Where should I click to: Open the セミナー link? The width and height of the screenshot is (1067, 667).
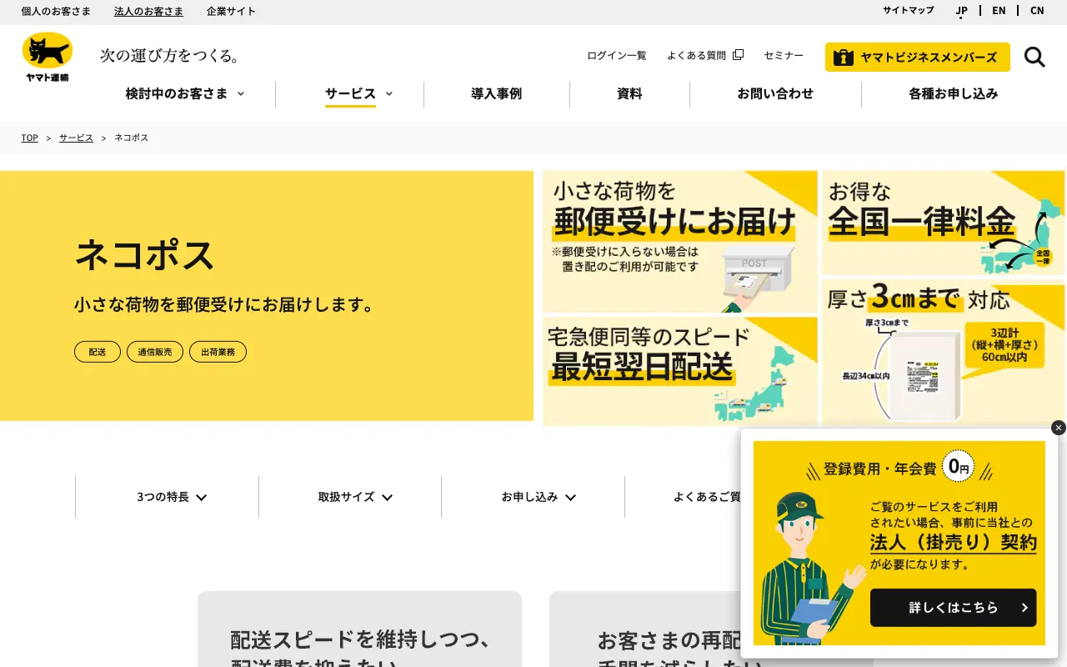pyautogui.click(x=784, y=55)
